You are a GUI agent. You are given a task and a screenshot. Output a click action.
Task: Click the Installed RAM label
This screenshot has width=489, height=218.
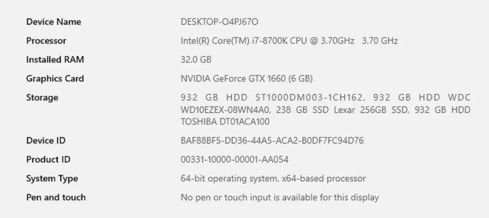coord(55,60)
